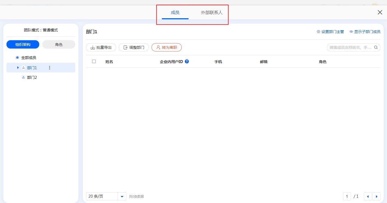Click the 批量导出 button
Viewport: 387px width, 203px height.
tap(101, 47)
